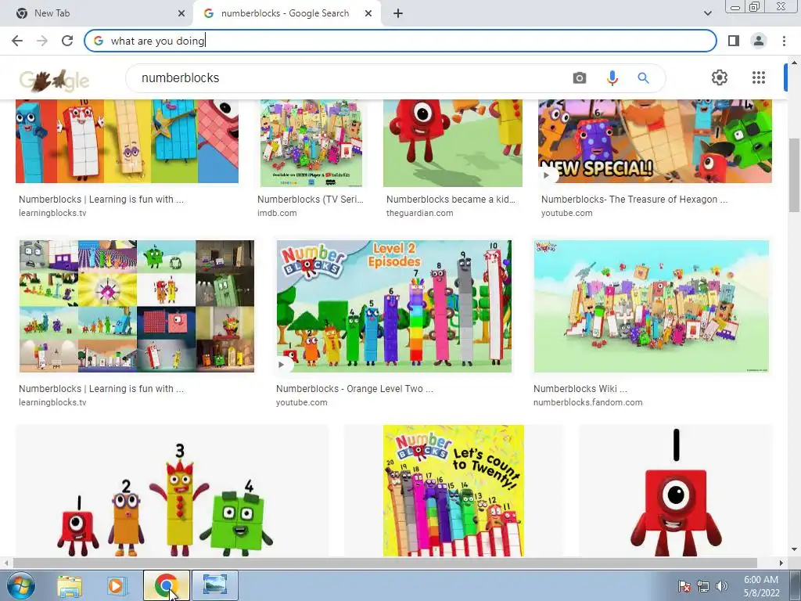Image resolution: width=801 pixels, height=601 pixels.
Task: Open the Chrome profile avatar
Action: (759, 41)
